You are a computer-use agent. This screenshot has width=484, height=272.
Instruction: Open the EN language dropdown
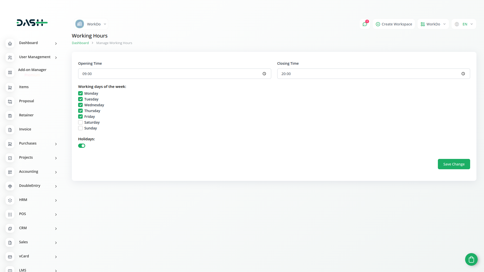coord(464,24)
